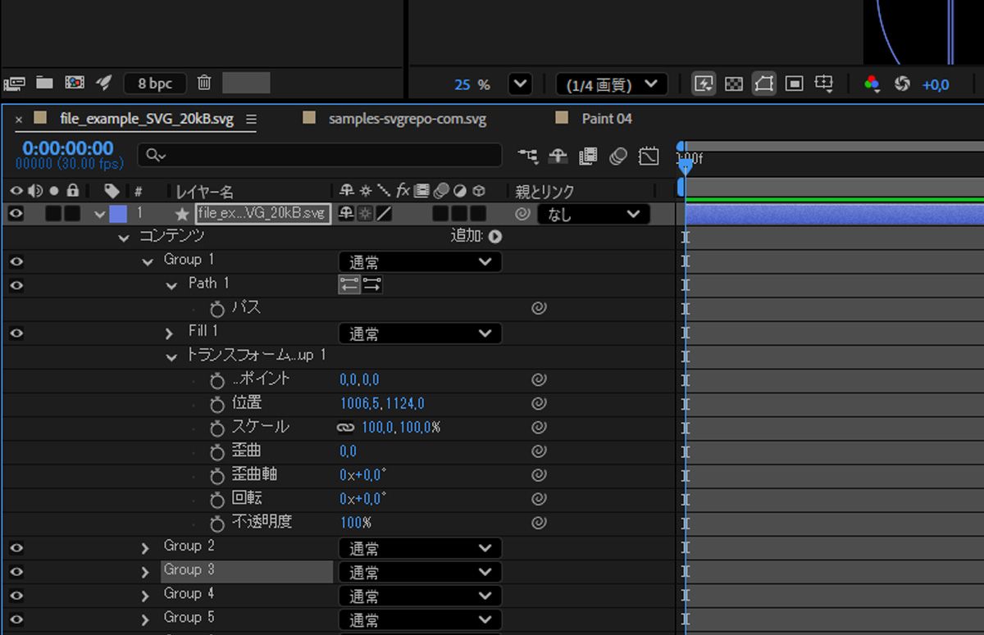Open the Interpret Footage icon in Project panel
Screen dimensions: 984x635
(15, 83)
